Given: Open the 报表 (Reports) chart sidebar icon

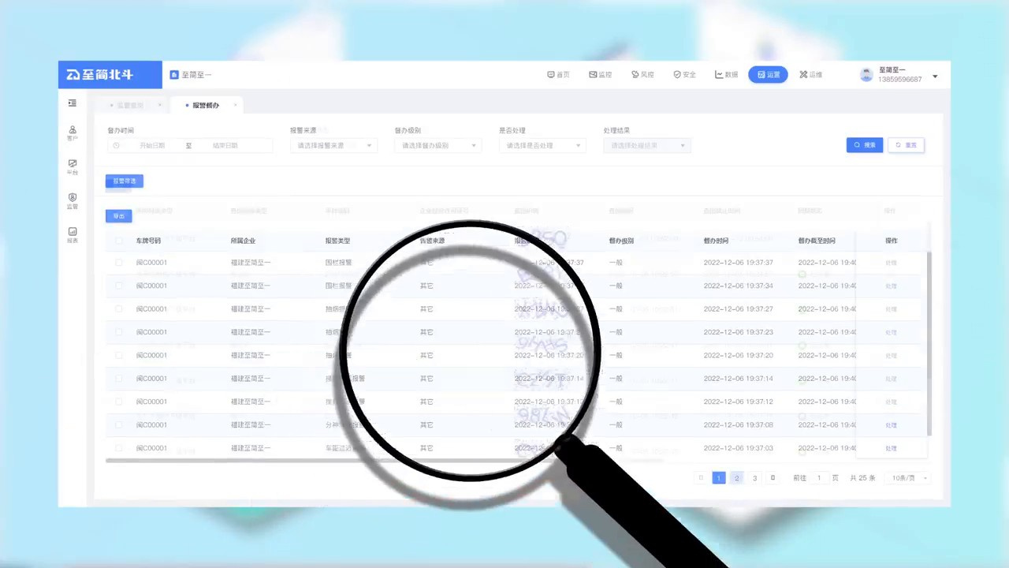Looking at the screenshot, I should coord(73,234).
